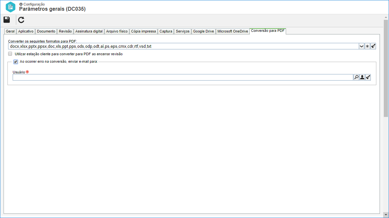Open the Geral tab
The image size is (389, 218).
pyautogui.click(x=10, y=31)
